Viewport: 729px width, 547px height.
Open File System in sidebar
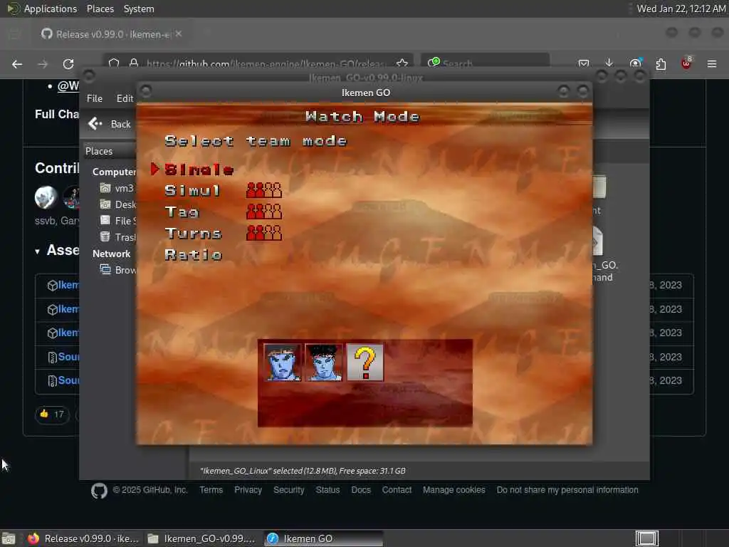coord(118,221)
